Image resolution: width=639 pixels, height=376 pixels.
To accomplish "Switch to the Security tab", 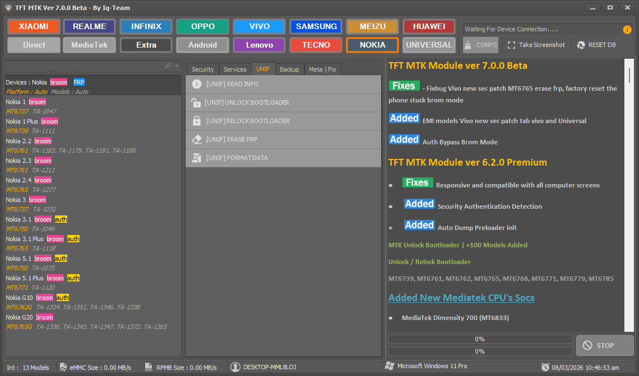I will pos(202,69).
